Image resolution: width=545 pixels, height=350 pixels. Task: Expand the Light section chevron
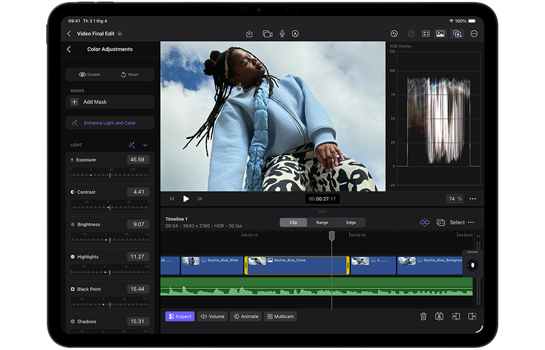(x=145, y=145)
